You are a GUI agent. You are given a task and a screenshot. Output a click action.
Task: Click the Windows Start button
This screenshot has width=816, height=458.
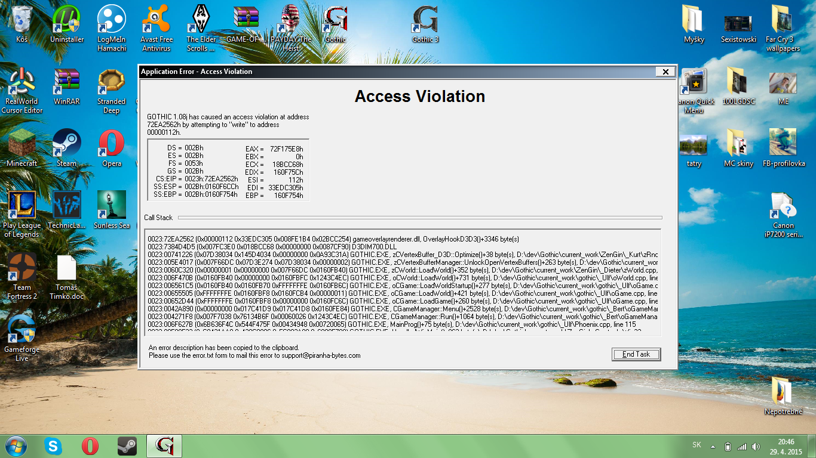click(x=15, y=446)
